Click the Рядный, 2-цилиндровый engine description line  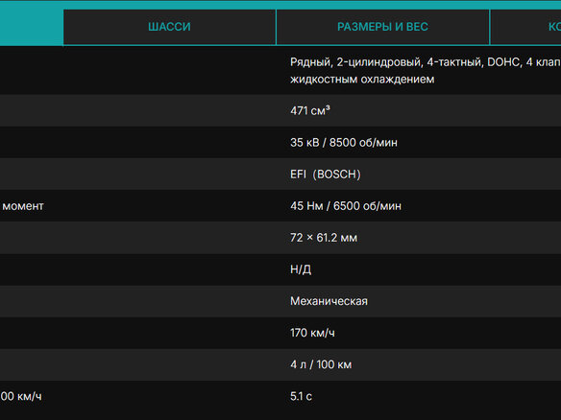tap(426, 62)
